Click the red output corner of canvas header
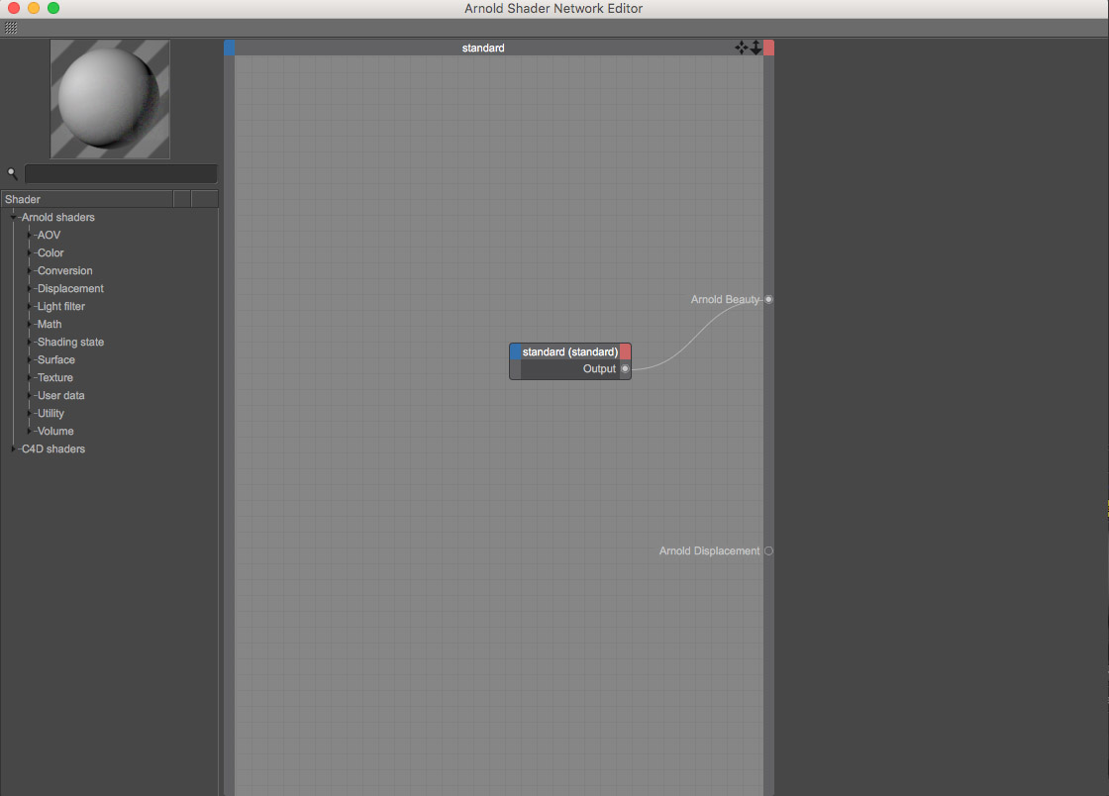The height and width of the screenshot is (796, 1109). [769, 48]
